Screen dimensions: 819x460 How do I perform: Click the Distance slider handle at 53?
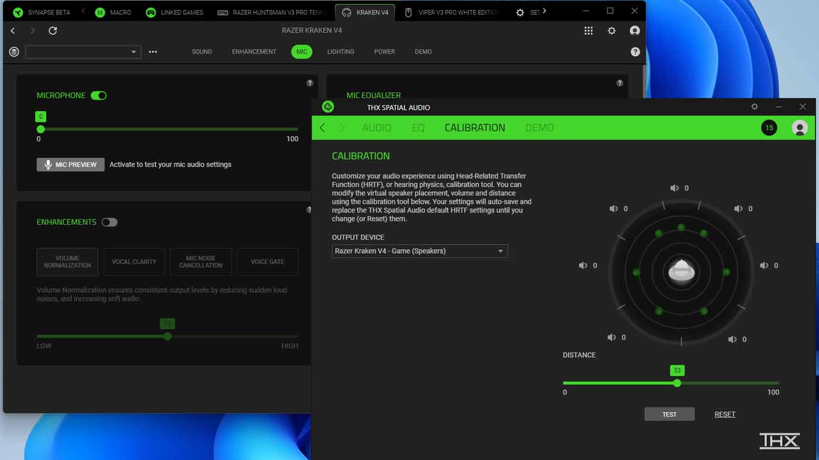click(677, 383)
